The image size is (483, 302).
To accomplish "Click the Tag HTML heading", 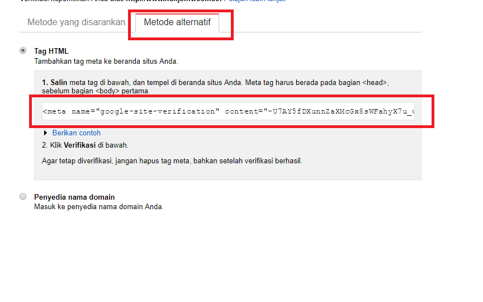I will 51,51.
